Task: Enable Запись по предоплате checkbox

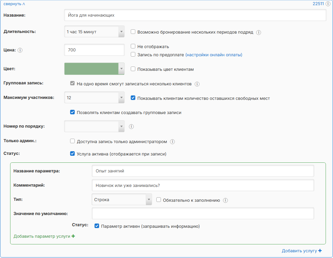Action: 133,54
